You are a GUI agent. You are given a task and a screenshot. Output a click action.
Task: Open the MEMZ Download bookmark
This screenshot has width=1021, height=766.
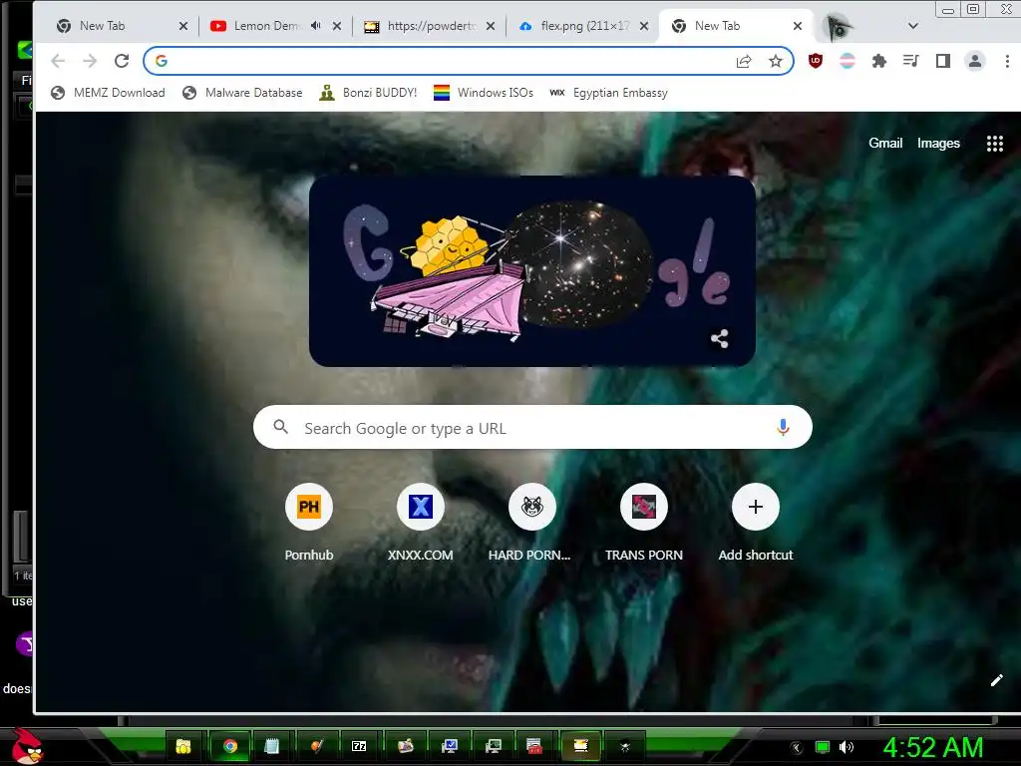(108, 93)
